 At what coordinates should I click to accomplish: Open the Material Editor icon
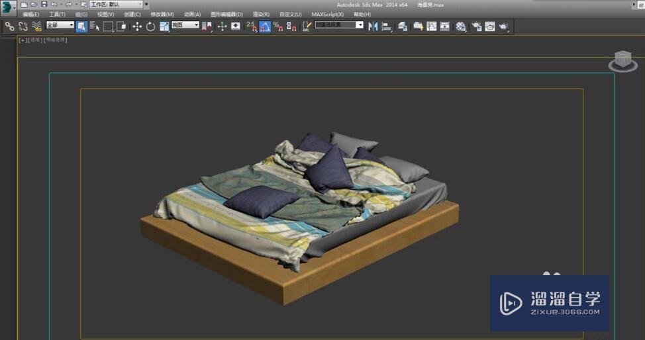[x=461, y=26]
